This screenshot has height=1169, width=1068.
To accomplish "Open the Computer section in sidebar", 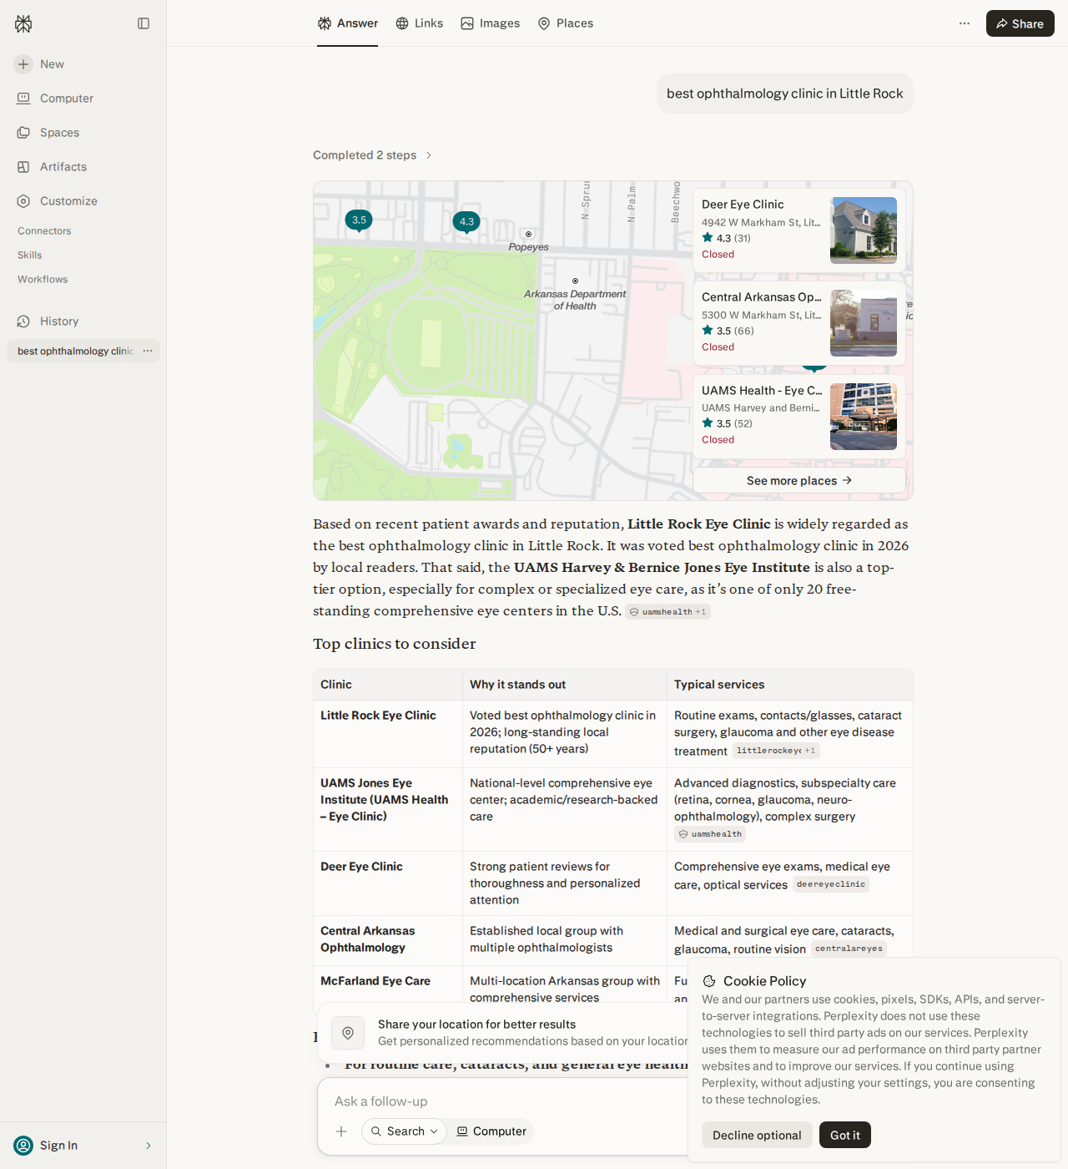I will coord(55,99).
